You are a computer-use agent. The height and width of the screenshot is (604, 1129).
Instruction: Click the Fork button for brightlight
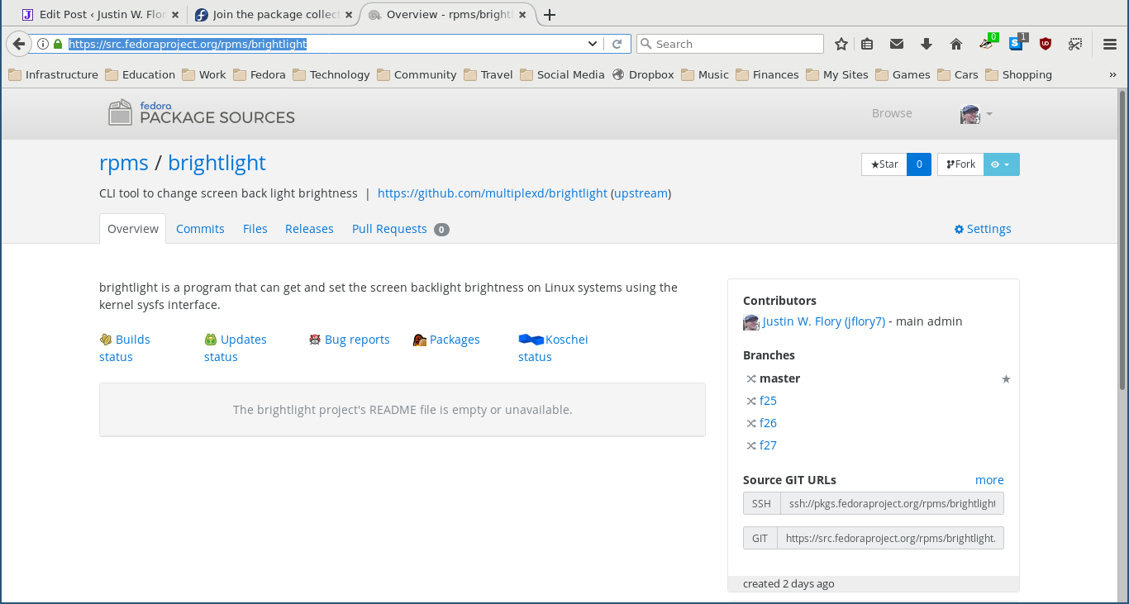(x=960, y=164)
